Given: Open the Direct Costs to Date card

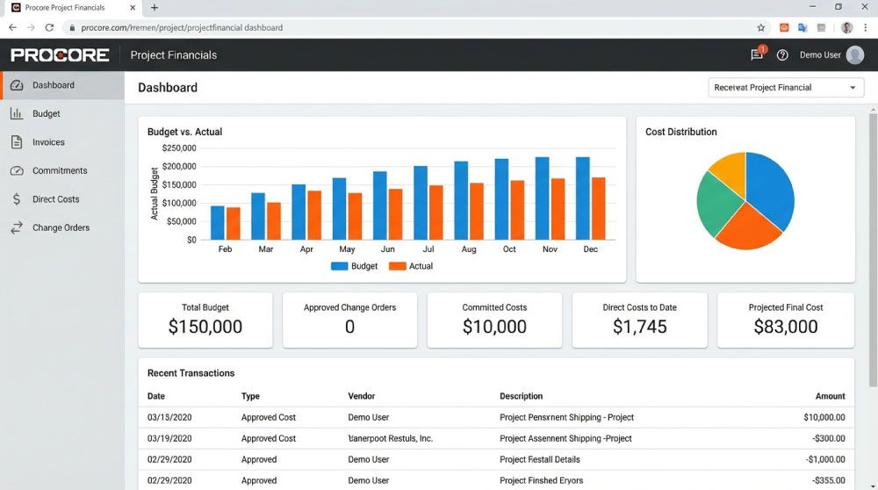Looking at the screenshot, I should pos(639,320).
